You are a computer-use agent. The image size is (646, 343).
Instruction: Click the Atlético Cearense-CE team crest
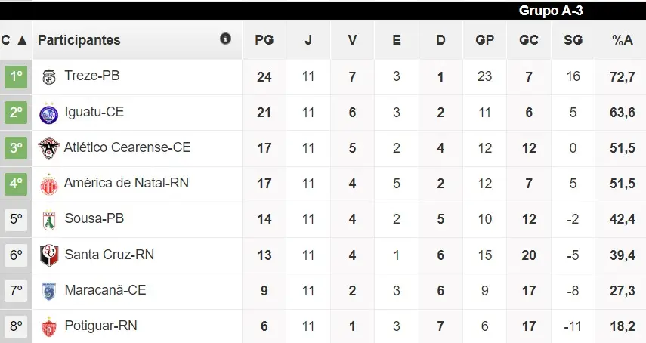[x=49, y=148]
